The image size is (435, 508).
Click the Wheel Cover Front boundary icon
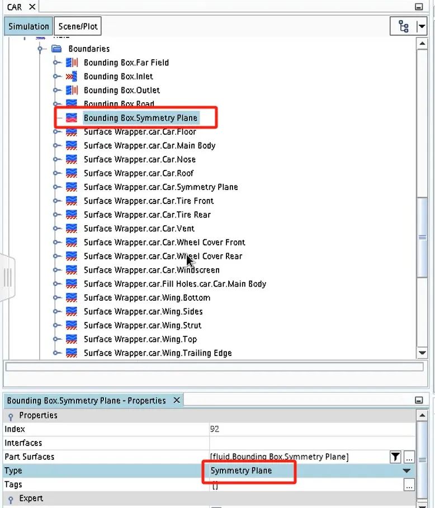click(x=72, y=243)
